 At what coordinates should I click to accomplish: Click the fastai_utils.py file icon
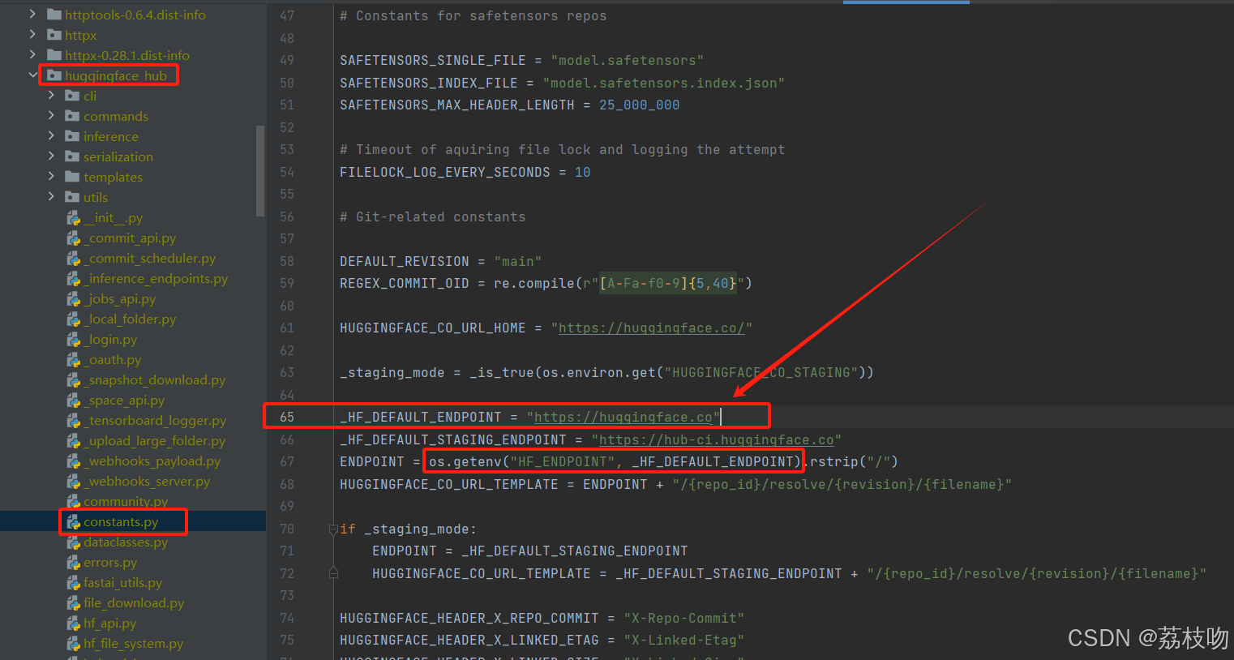(74, 582)
